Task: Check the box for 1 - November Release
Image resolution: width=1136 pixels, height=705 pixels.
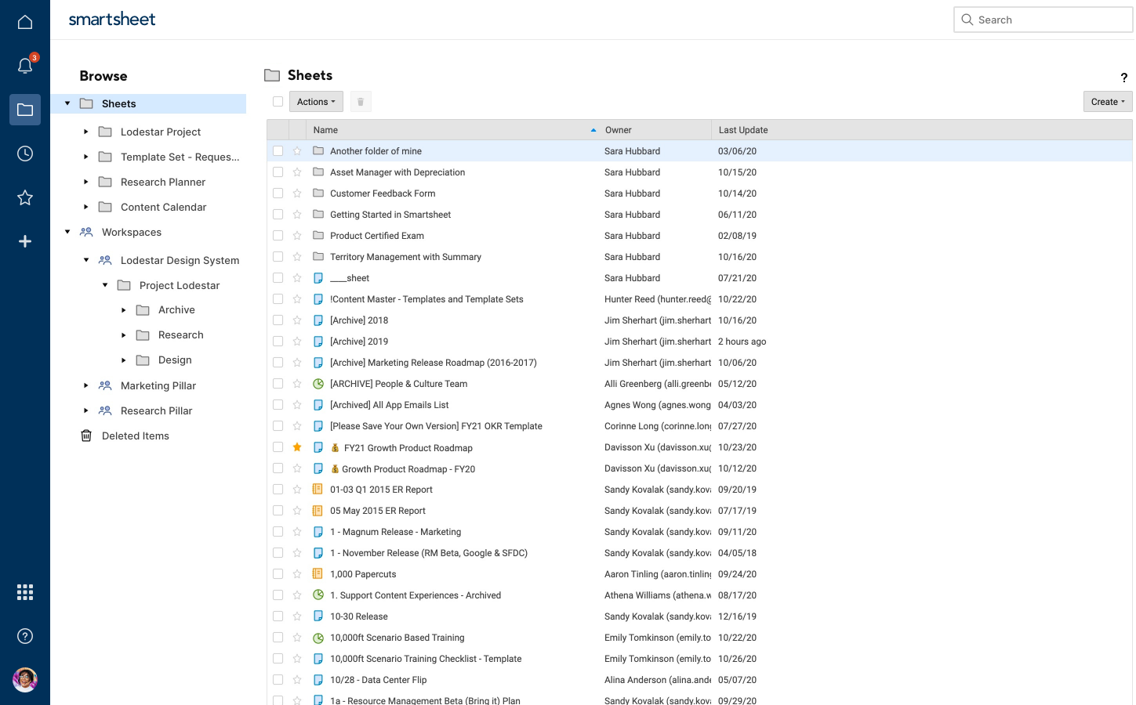Action: 278,553
